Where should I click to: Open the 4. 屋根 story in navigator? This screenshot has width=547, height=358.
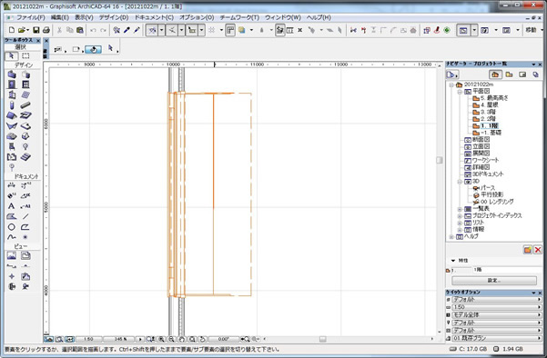[489, 105]
